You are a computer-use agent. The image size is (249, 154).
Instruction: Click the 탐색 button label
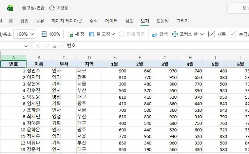163,34
